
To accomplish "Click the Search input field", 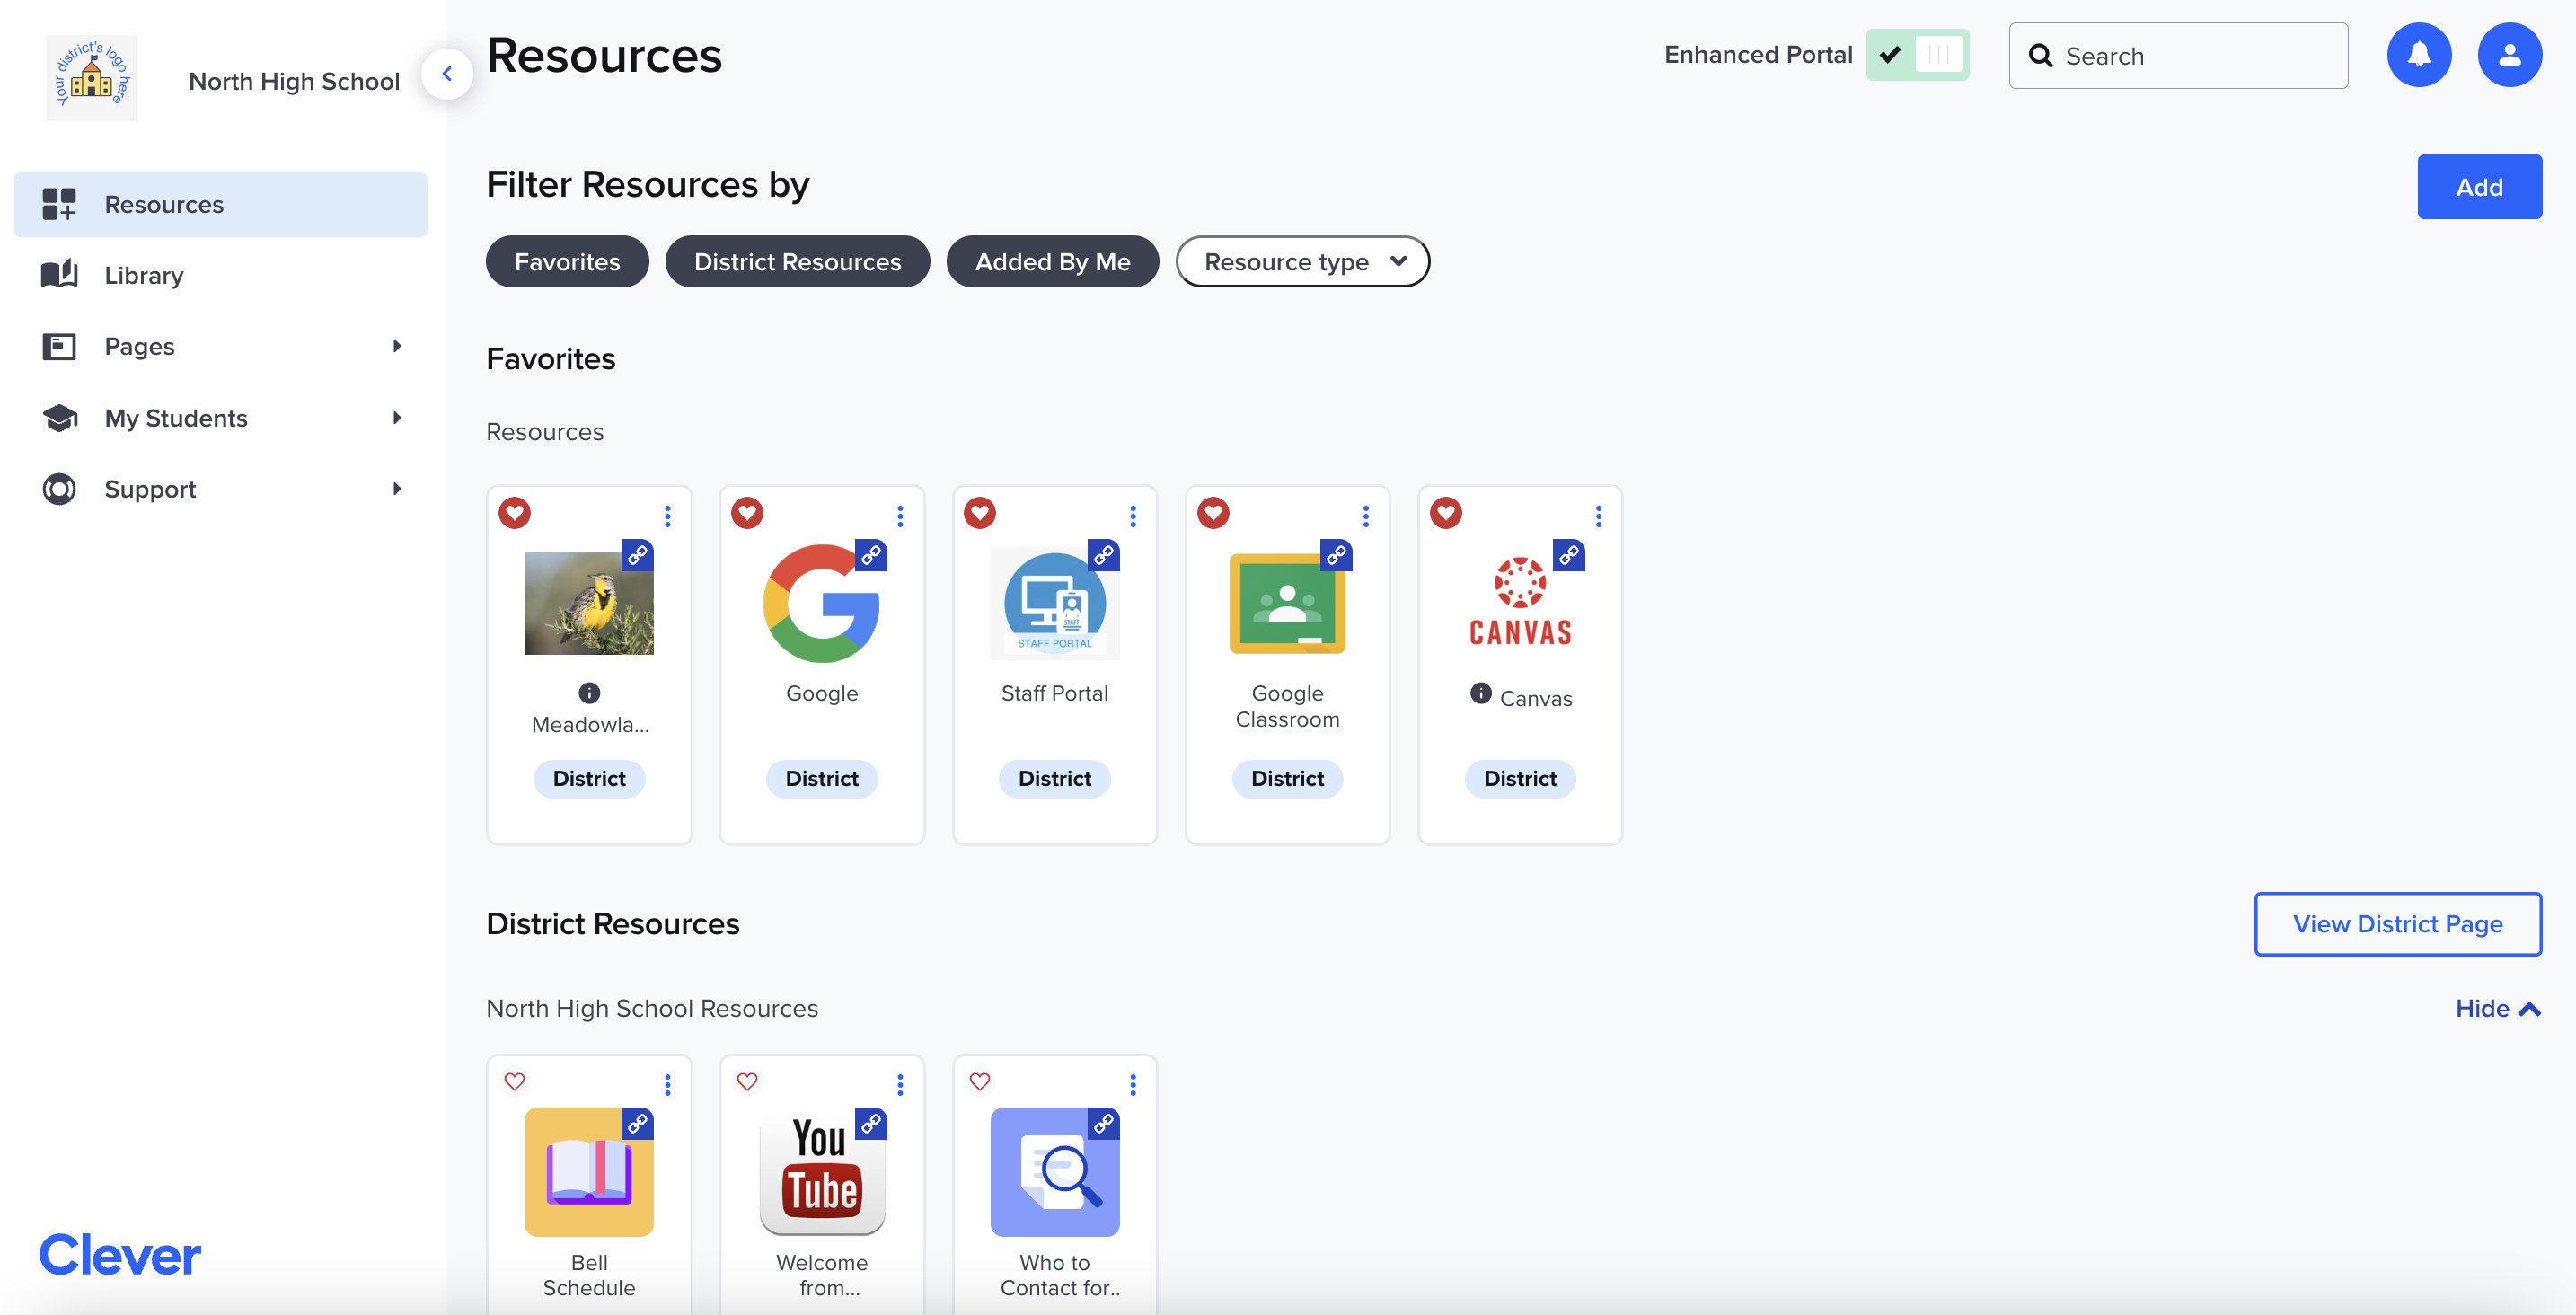I will [x=2190, y=56].
